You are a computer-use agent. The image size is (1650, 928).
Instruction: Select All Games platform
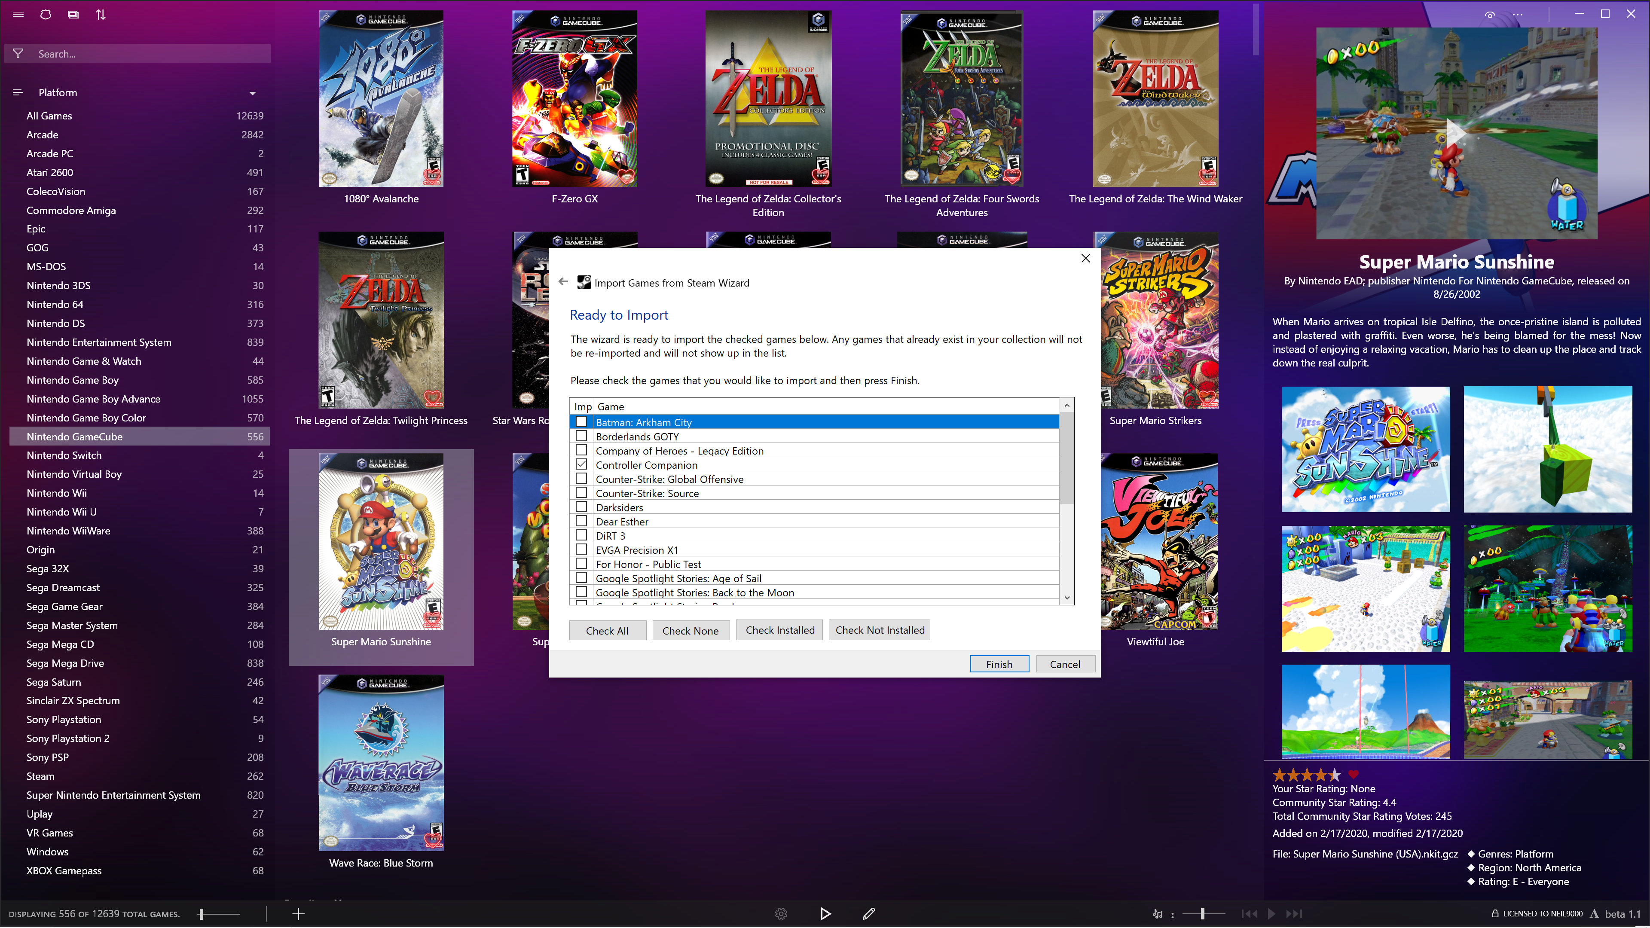[x=140, y=115]
